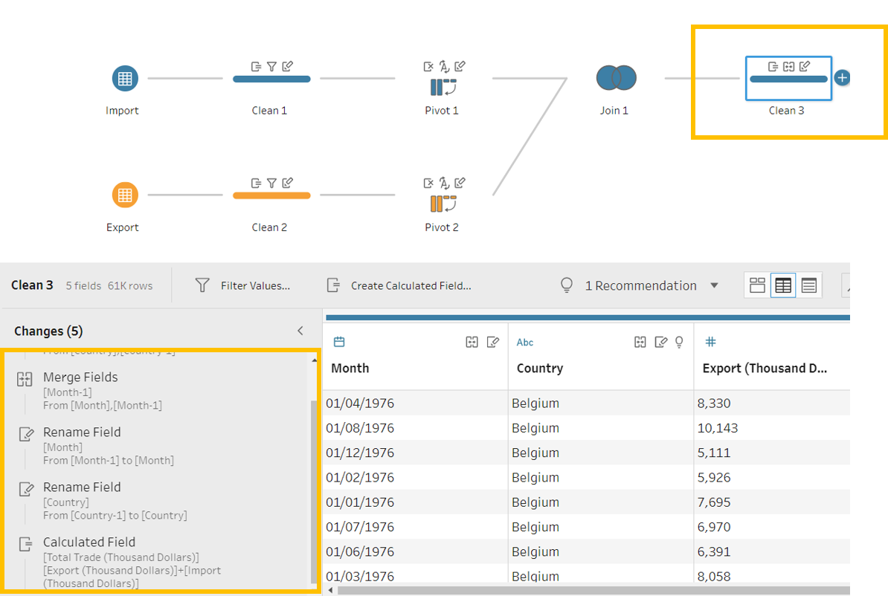Switch to profile pane view
The height and width of the screenshot is (596, 888).
pyautogui.click(x=757, y=285)
